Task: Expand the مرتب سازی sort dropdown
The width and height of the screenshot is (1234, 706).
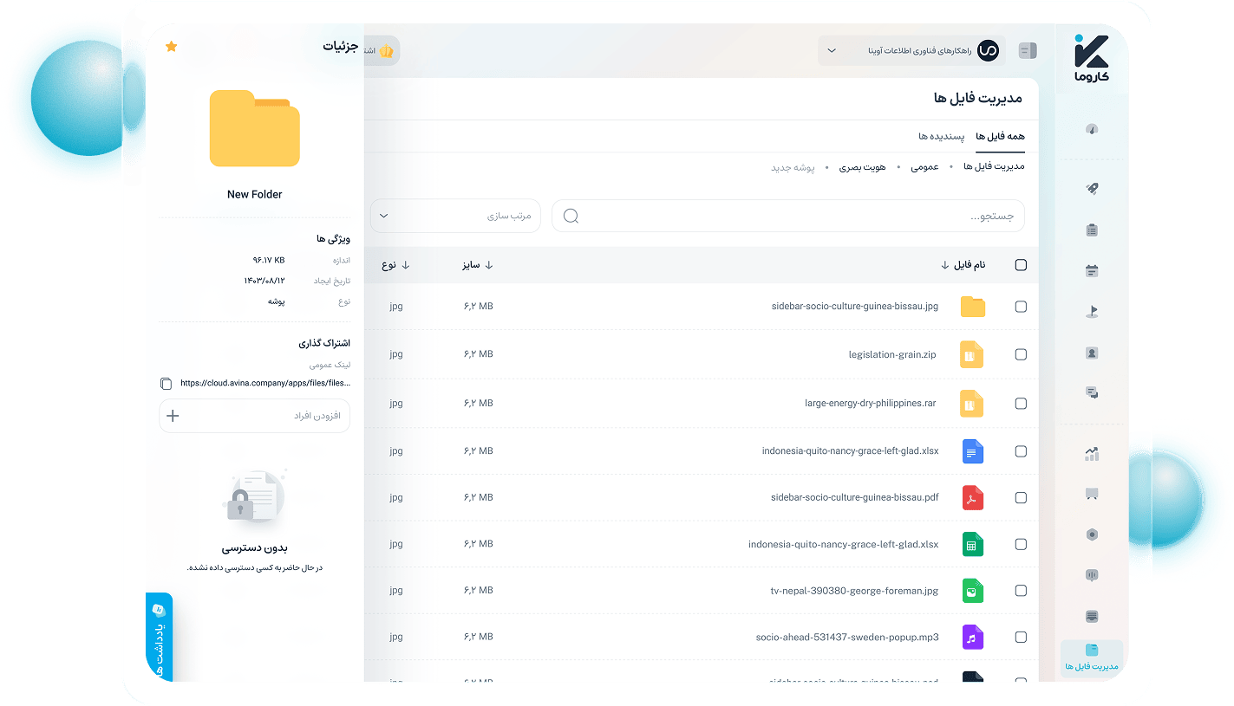Action: pos(455,216)
